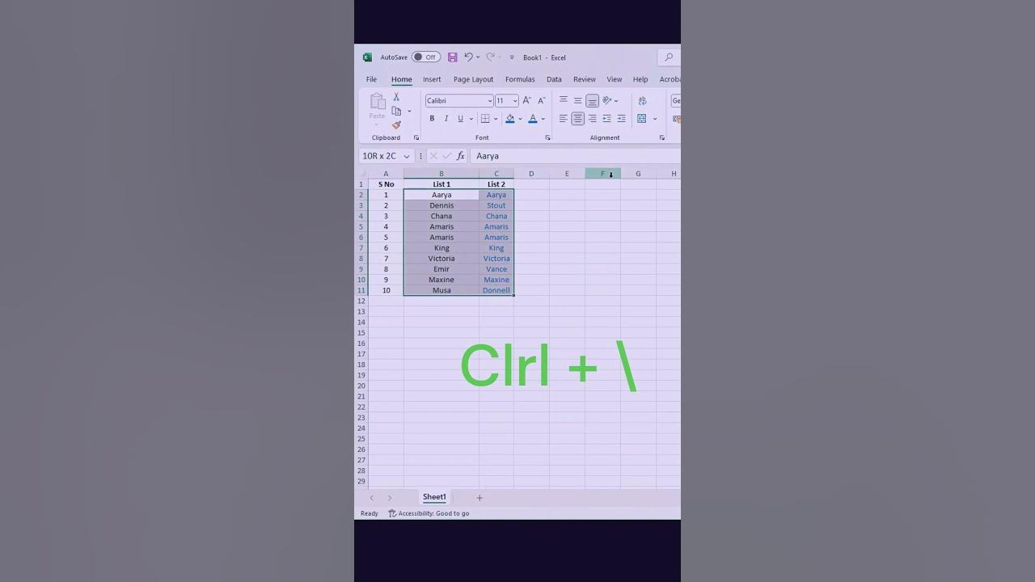The height and width of the screenshot is (582, 1035).
Task: Increase font size with larger A
Action: click(527, 100)
